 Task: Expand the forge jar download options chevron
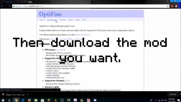tap(27, 95)
